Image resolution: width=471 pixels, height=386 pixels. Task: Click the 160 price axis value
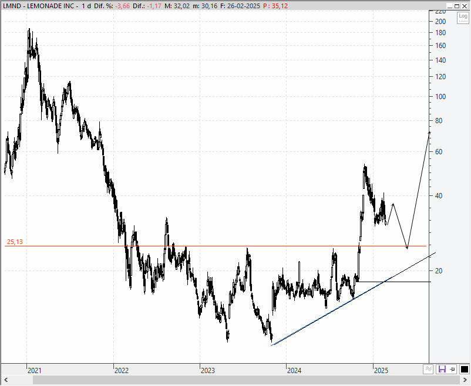(x=440, y=46)
